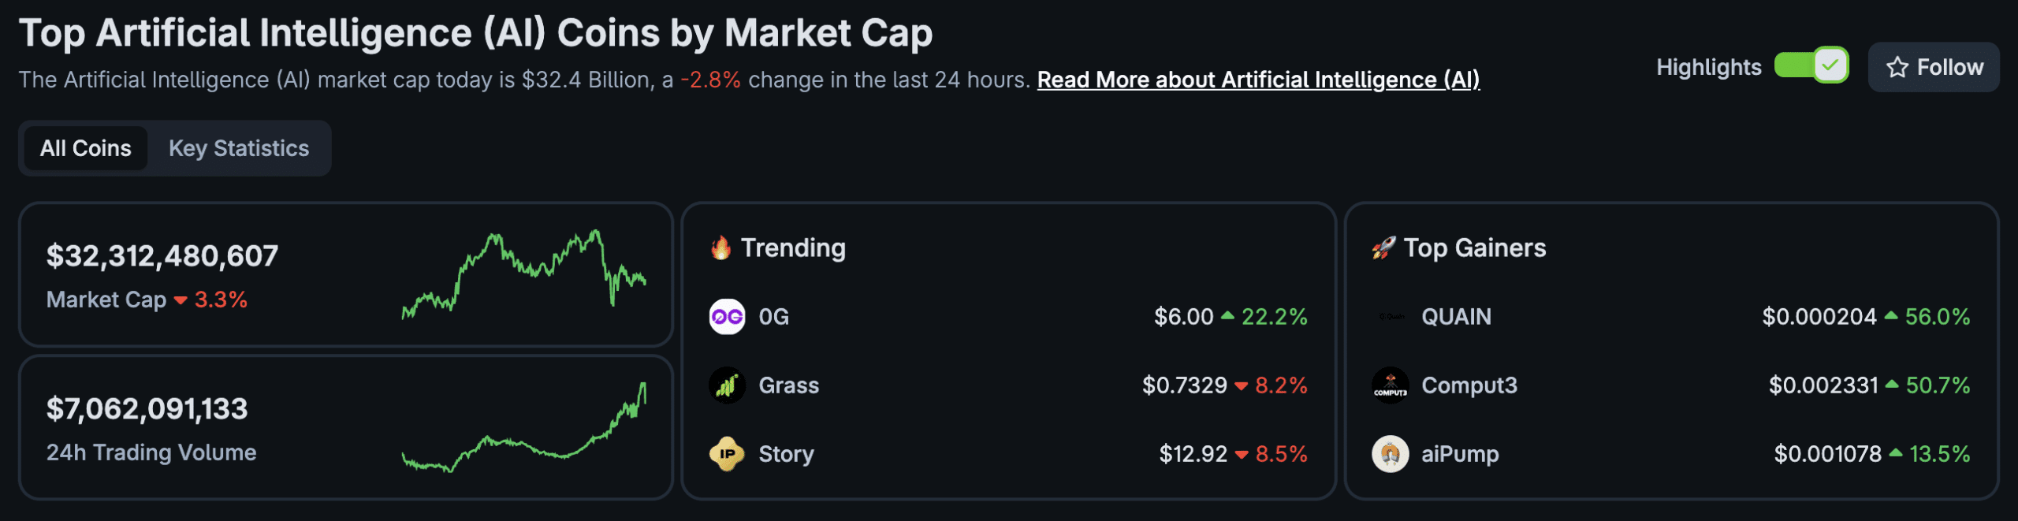Click the rocket icon beside Top Gainers
This screenshot has width=2018, height=521.
1382,247
